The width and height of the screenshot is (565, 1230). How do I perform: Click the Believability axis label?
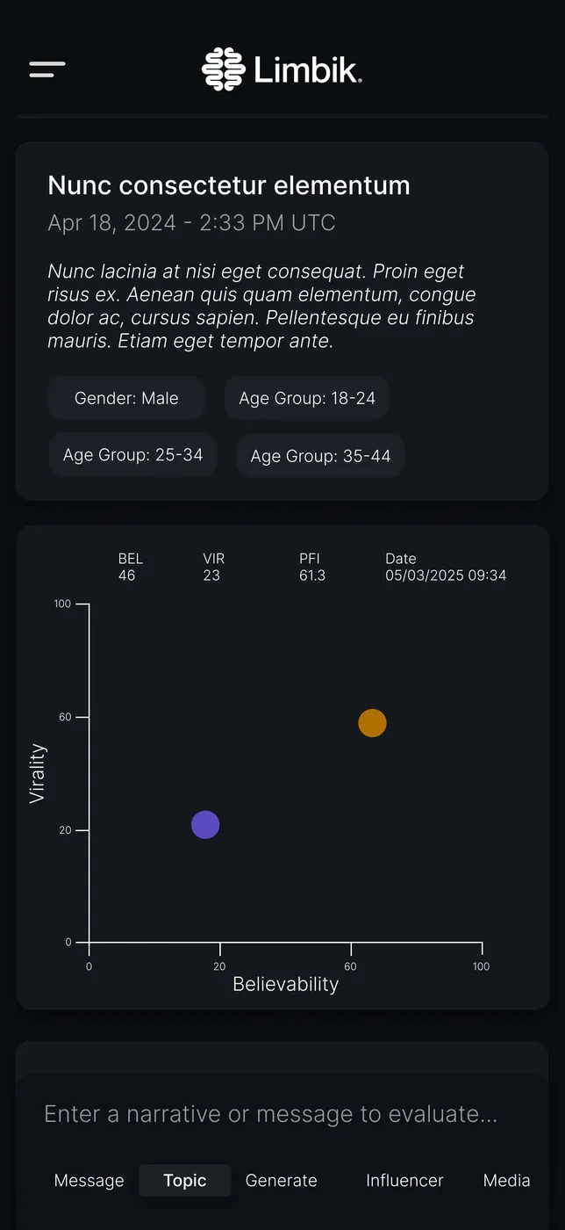point(286,984)
